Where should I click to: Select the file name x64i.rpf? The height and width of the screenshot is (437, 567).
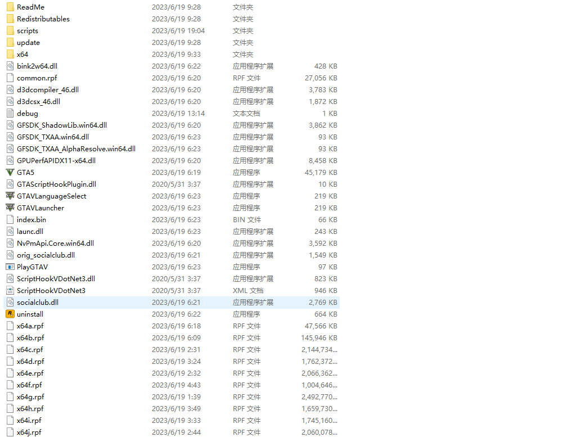29,420
